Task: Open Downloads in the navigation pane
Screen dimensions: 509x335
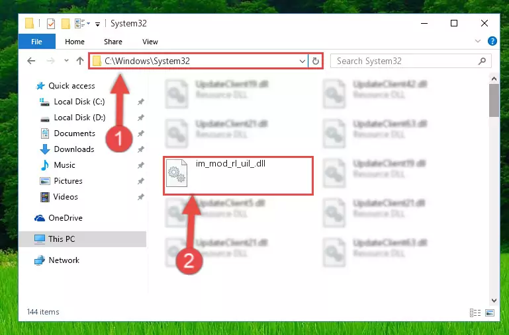Action: [x=74, y=149]
